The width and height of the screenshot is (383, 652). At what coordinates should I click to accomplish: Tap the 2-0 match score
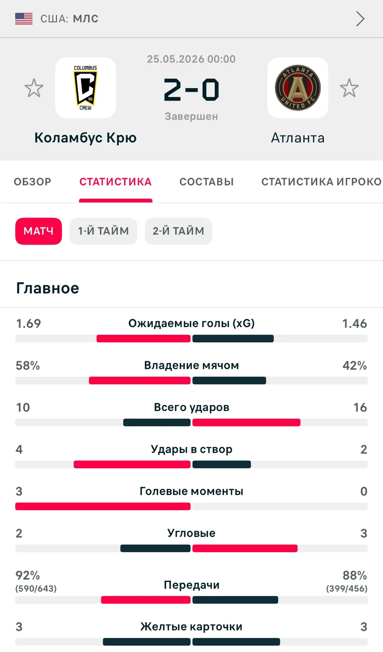[x=191, y=90]
